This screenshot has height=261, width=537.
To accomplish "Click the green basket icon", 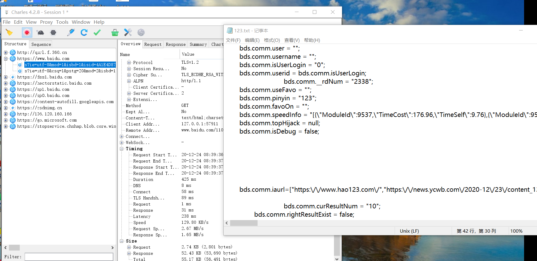I will click(x=115, y=32).
